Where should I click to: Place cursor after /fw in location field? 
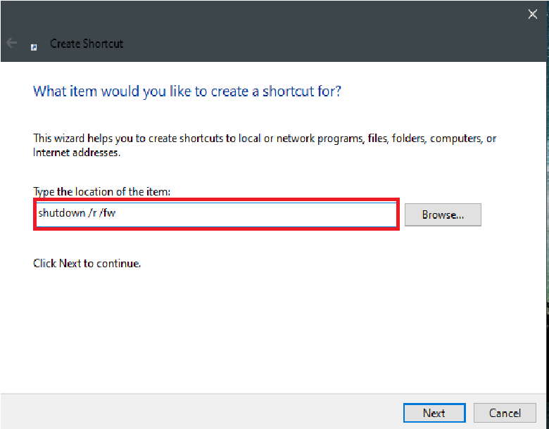(x=116, y=213)
